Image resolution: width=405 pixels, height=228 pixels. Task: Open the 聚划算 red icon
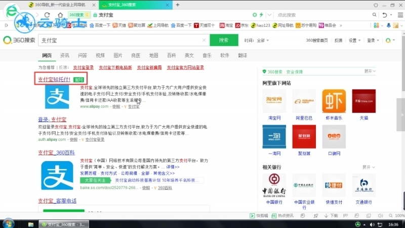tap(304, 136)
